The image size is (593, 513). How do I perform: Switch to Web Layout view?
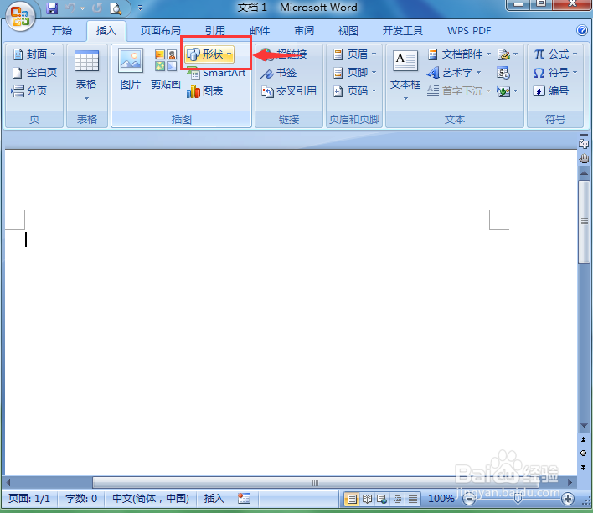pyautogui.click(x=382, y=500)
